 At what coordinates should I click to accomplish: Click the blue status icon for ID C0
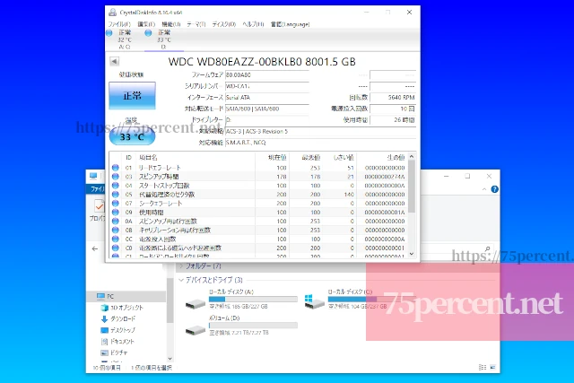tap(116, 248)
